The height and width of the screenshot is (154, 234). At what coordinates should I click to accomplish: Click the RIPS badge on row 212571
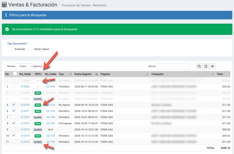(x=38, y=111)
